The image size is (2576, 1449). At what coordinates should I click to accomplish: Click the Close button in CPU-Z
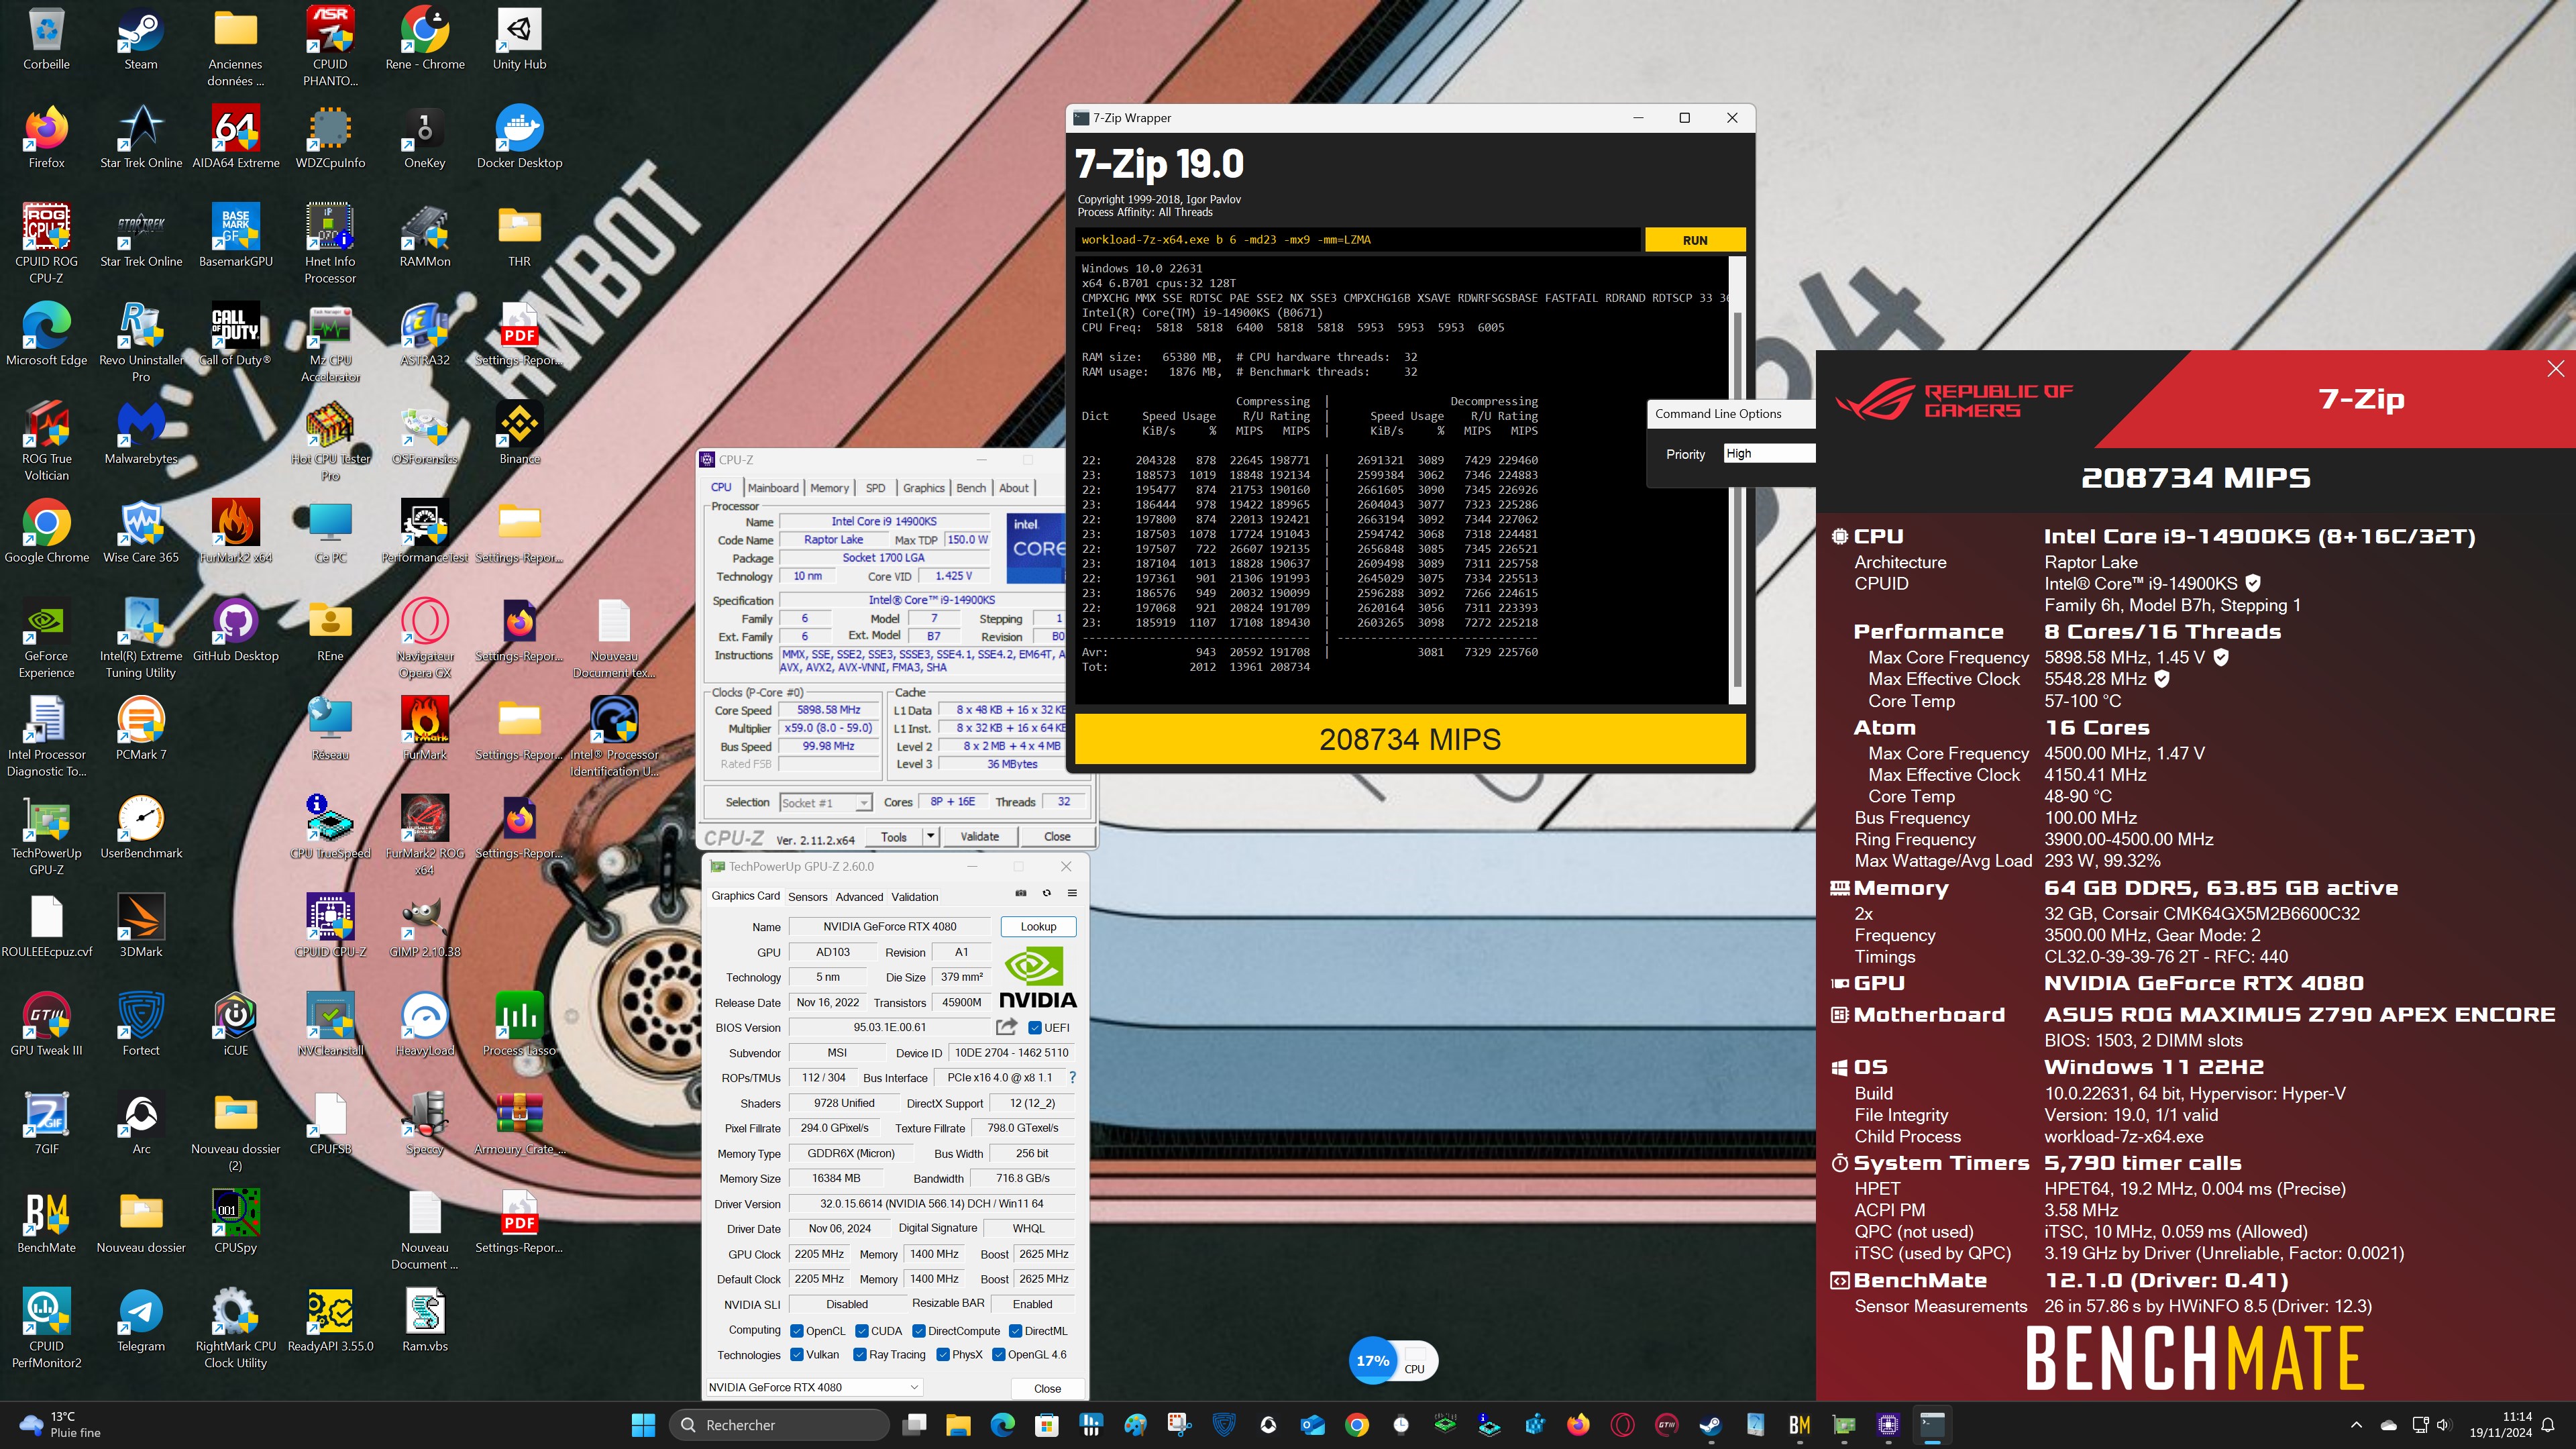click(1057, 836)
